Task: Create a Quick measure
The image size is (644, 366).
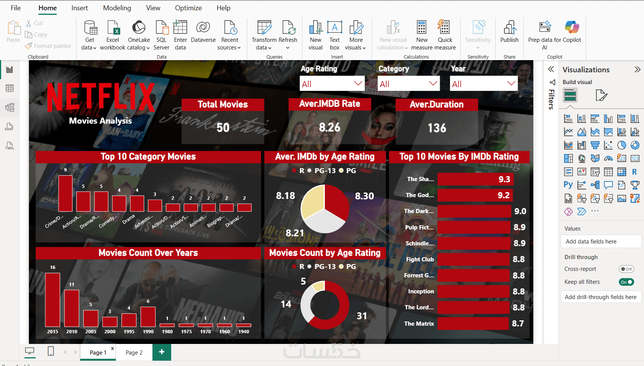Action: tap(445, 35)
